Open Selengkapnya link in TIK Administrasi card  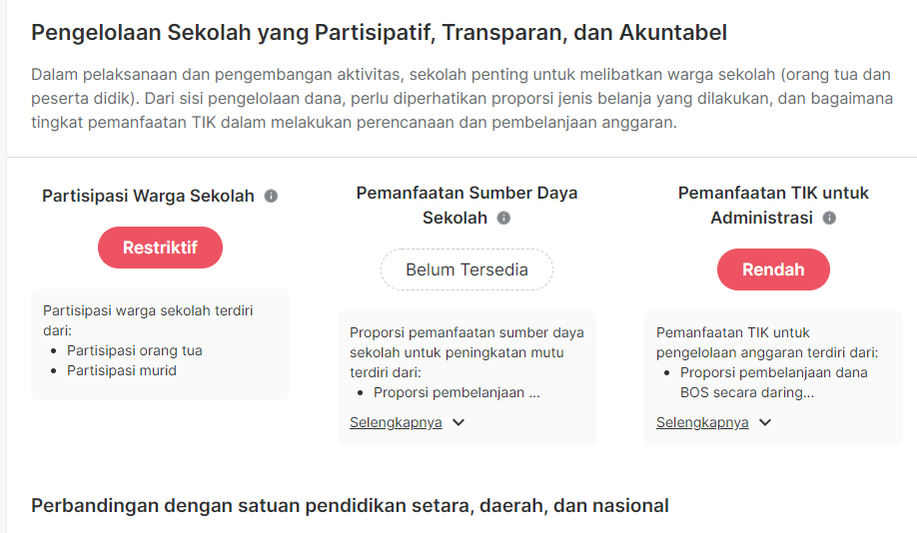pyautogui.click(x=702, y=422)
